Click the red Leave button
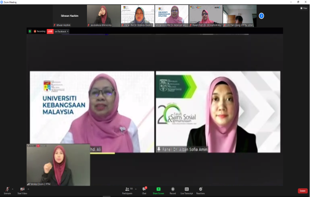 302,191
